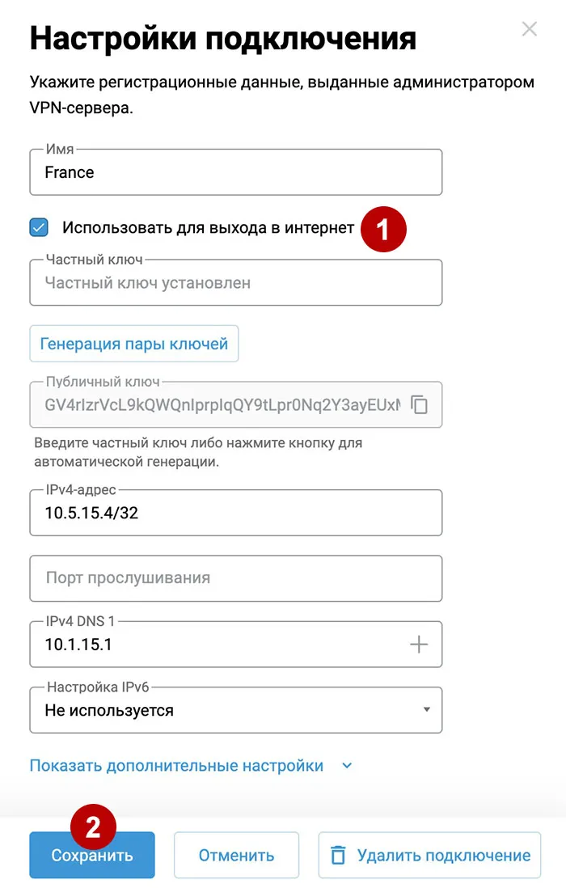Open the Настройка IPv6 dropdown

click(x=429, y=709)
